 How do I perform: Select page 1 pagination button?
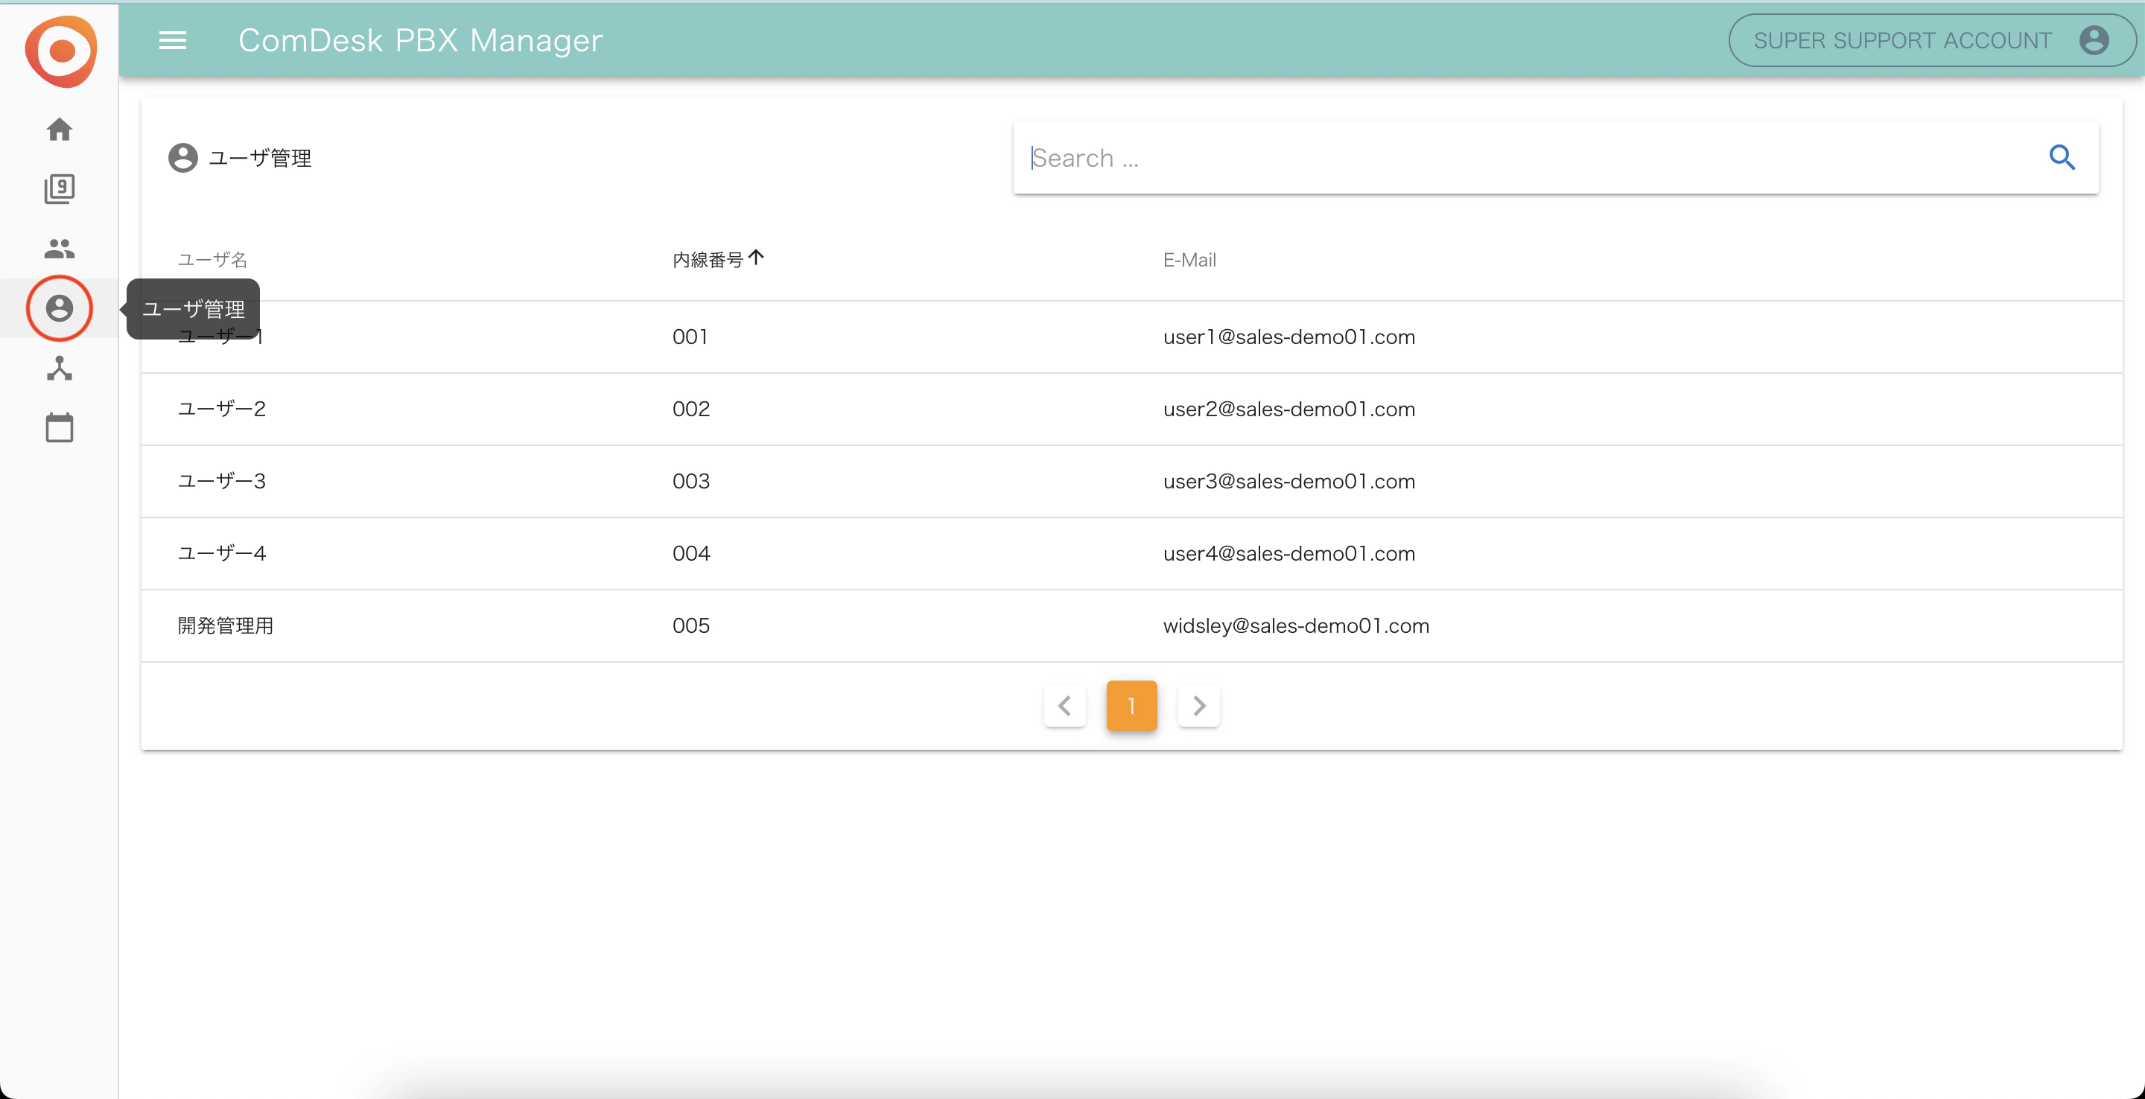[1131, 706]
